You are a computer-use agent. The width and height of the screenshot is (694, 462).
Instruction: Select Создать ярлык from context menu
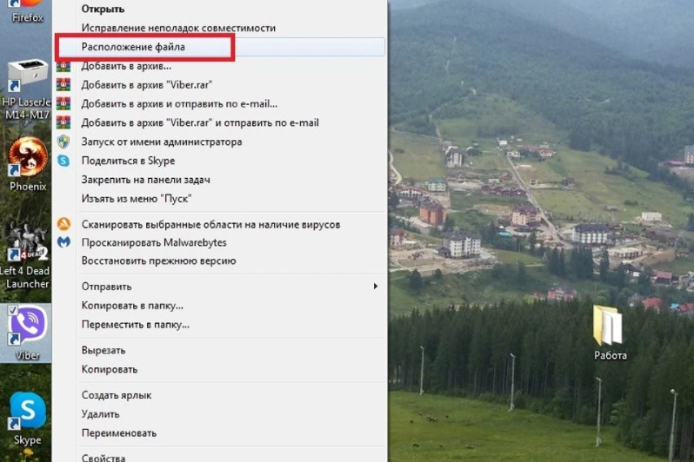(118, 395)
